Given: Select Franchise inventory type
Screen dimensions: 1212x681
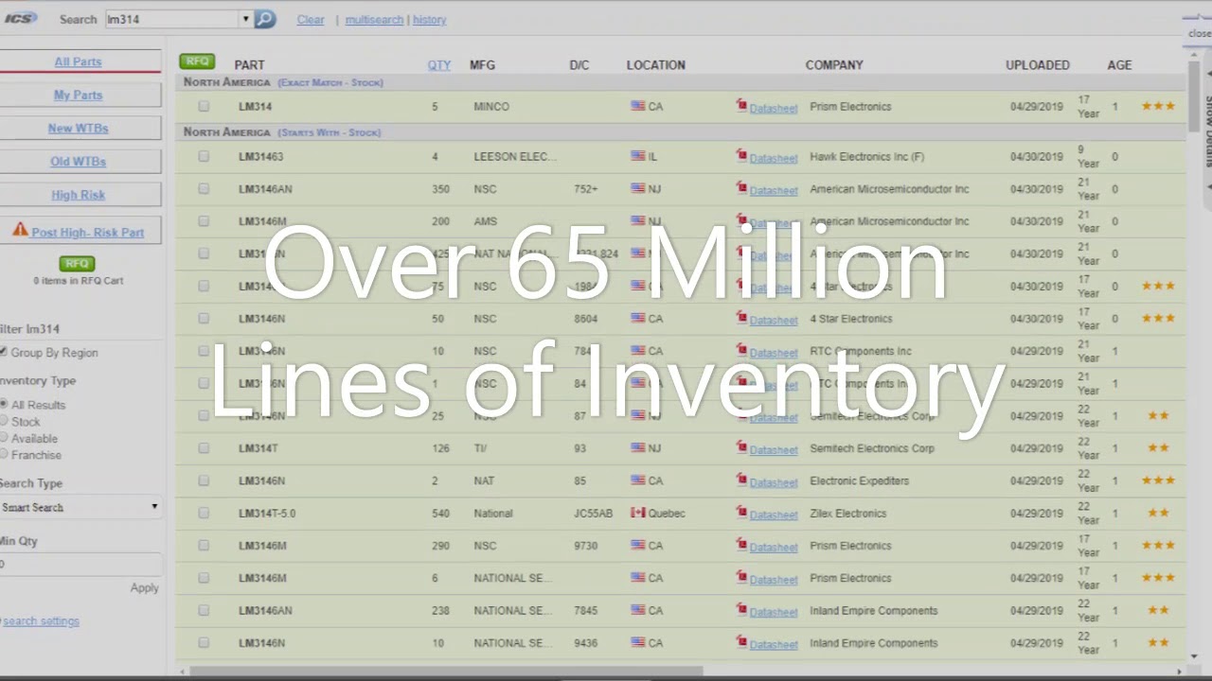Looking at the screenshot, I should (4, 455).
